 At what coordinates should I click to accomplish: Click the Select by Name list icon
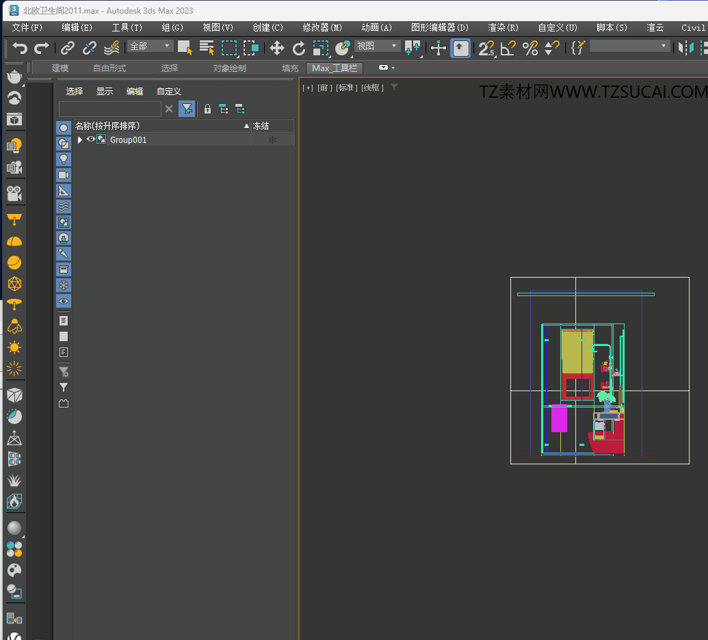[207, 48]
